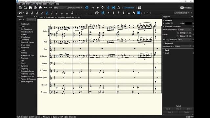Open Advanced edited workspace dropdown

click(x=181, y=13)
